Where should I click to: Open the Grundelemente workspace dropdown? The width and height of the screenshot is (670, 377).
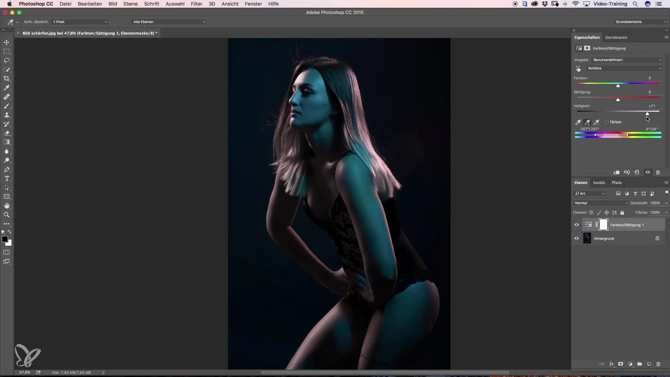point(641,22)
